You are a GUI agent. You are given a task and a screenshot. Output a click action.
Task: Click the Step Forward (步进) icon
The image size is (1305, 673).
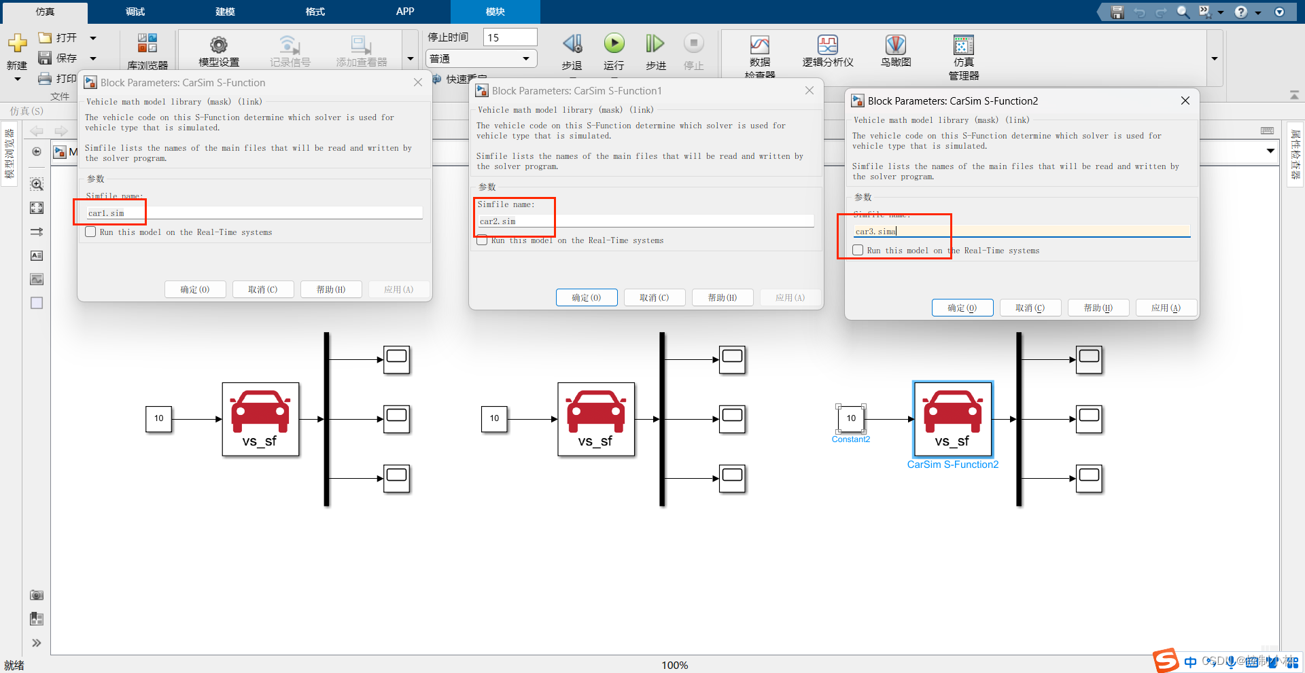point(655,43)
